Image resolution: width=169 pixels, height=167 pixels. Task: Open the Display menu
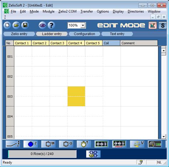pyautogui.click(x=118, y=11)
